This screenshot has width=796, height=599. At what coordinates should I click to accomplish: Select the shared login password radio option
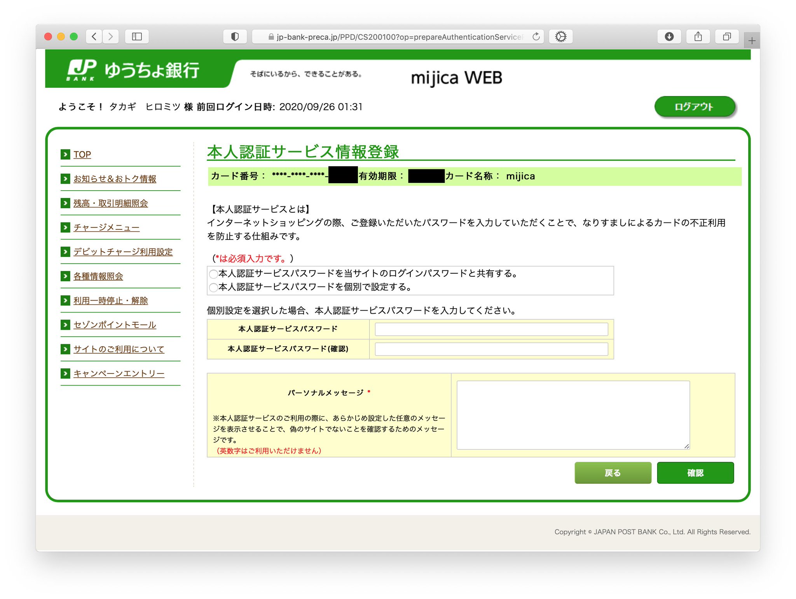(213, 274)
